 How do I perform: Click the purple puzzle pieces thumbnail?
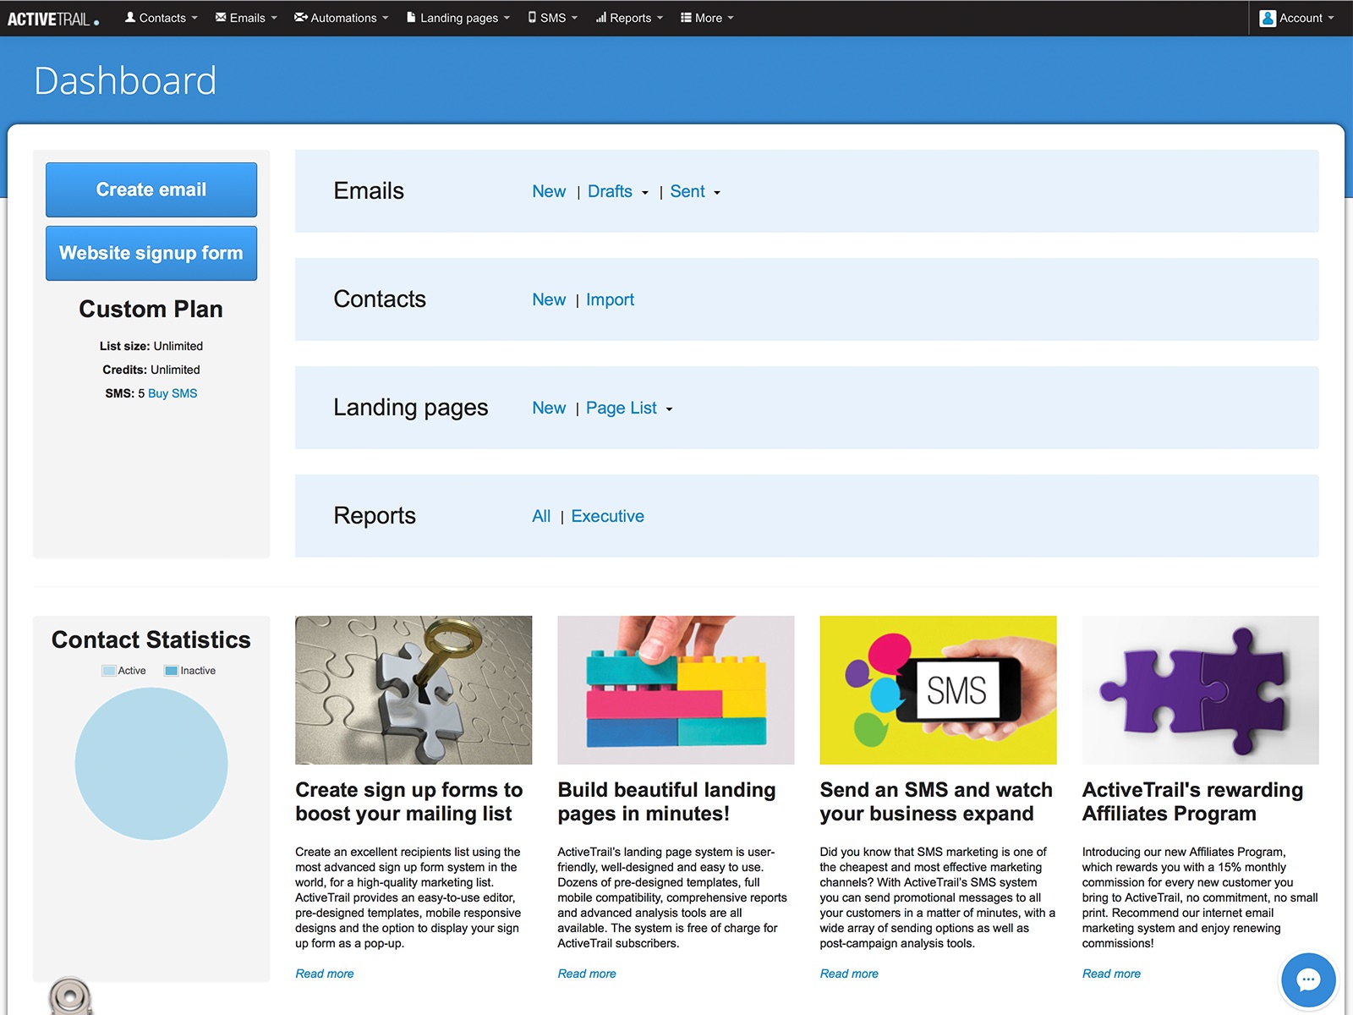point(1200,690)
